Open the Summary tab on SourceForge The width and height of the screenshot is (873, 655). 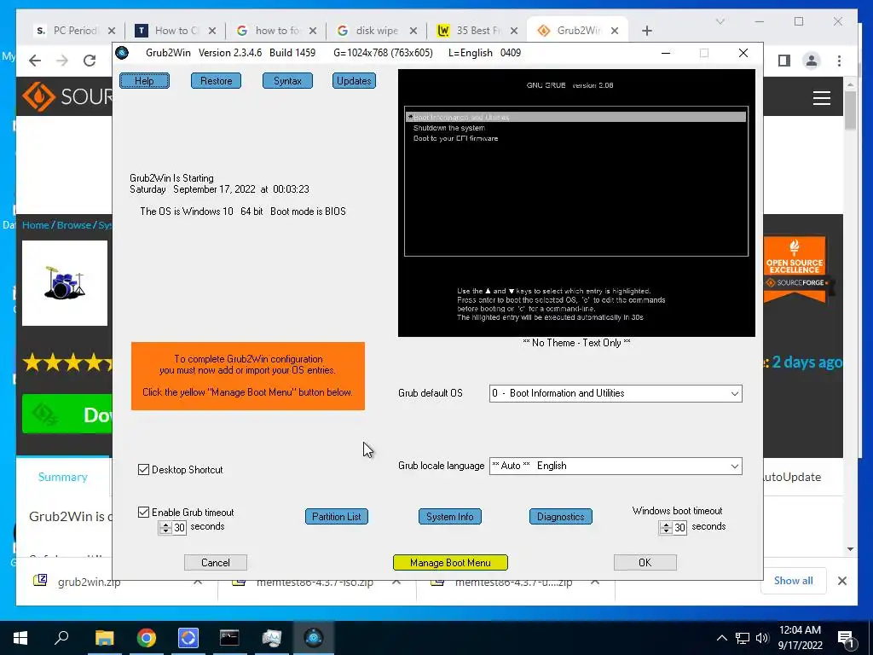63,477
